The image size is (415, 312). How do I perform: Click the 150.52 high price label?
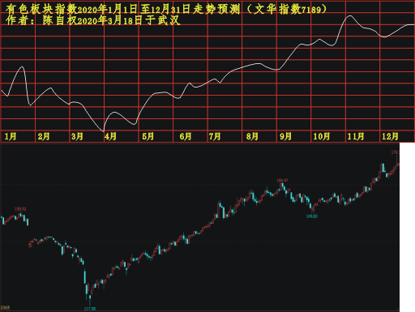[x=20, y=209]
